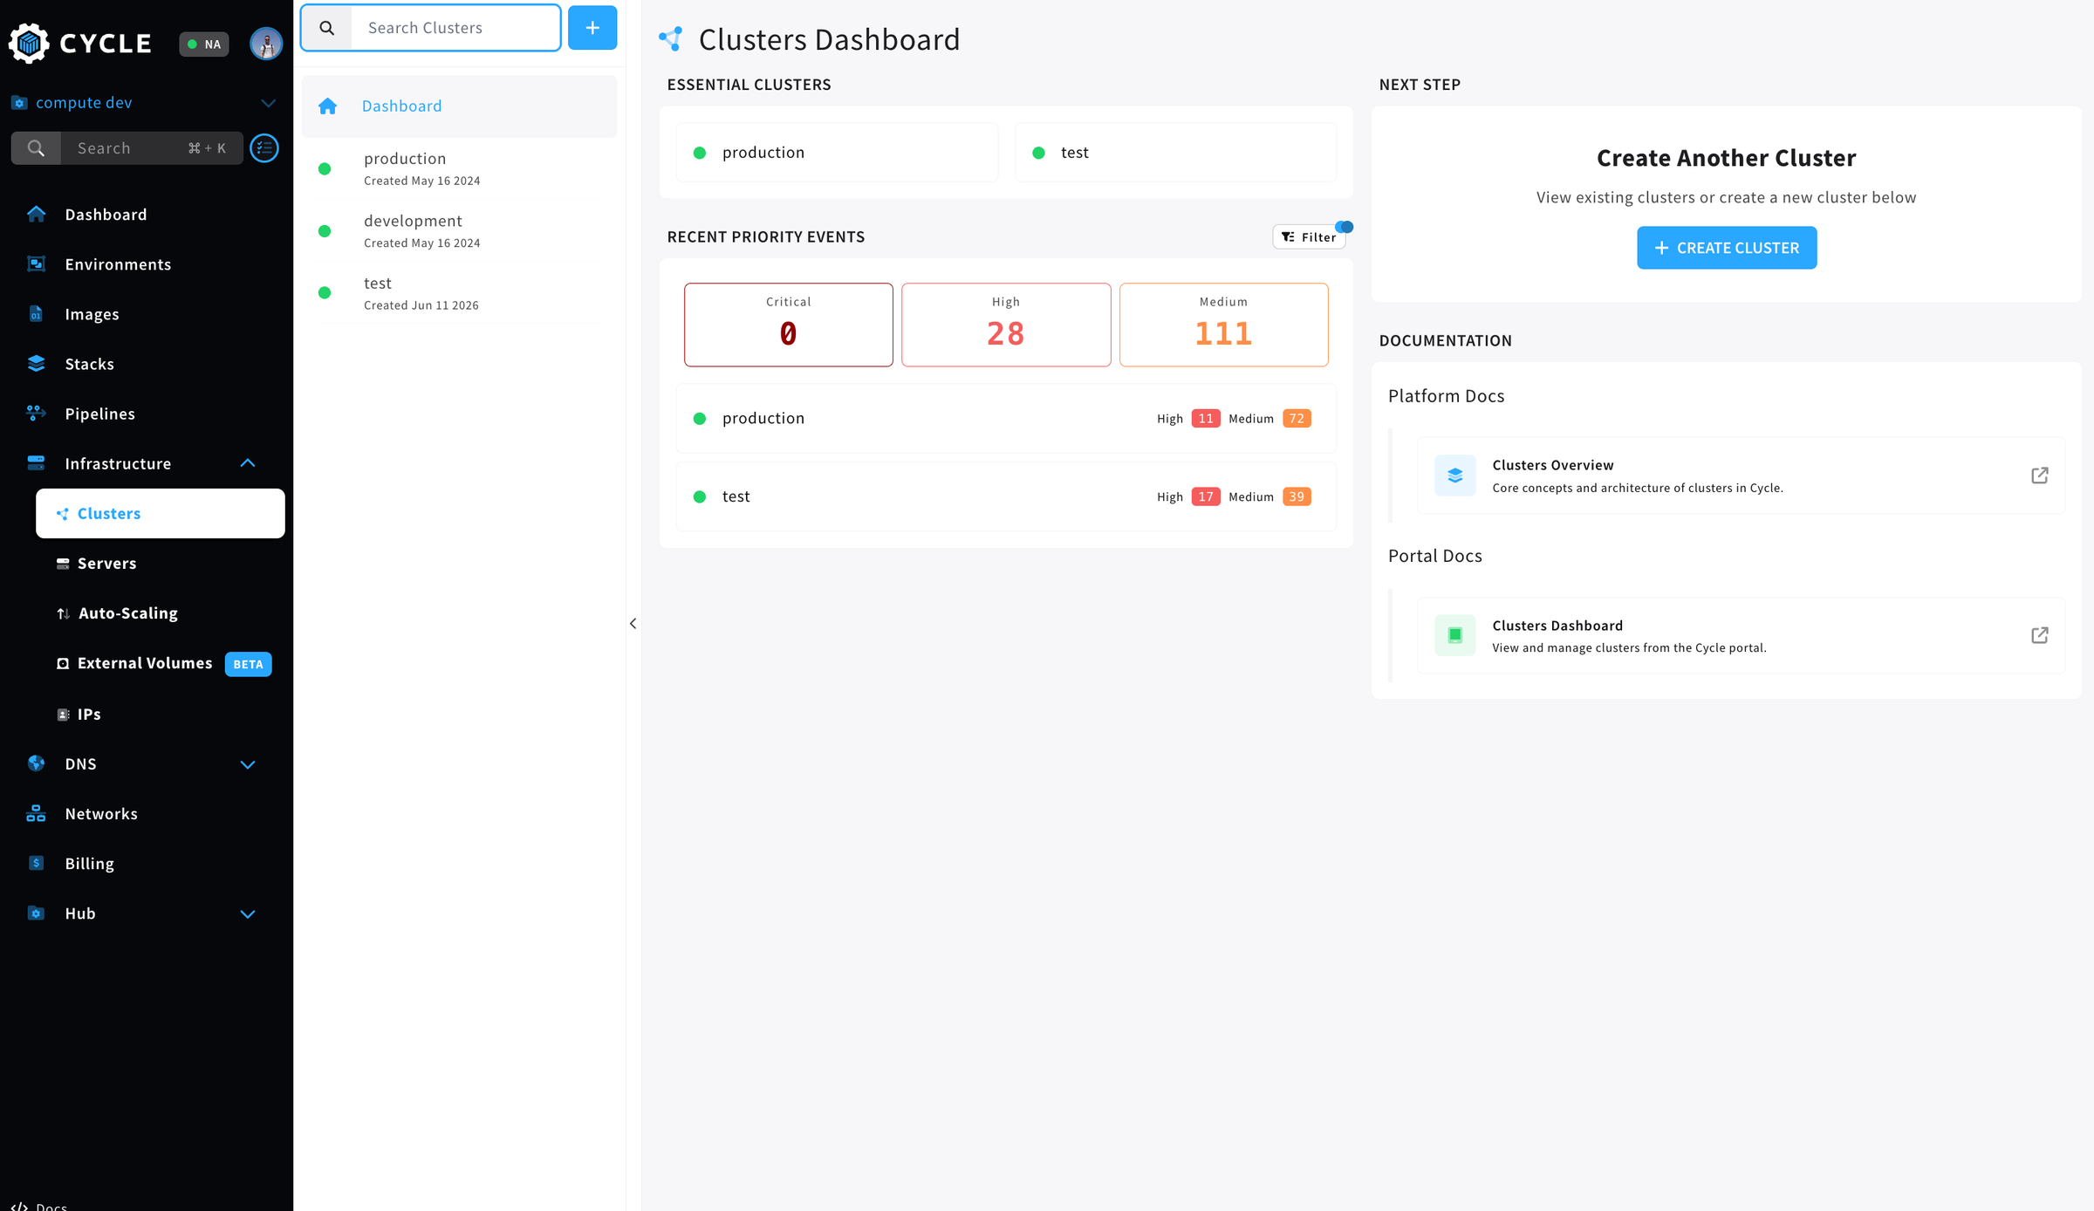This screenshot has width=2094, height=1211.
Task: Select Clusters in Infrastructure submenu
Action: [x=161, y=514]
